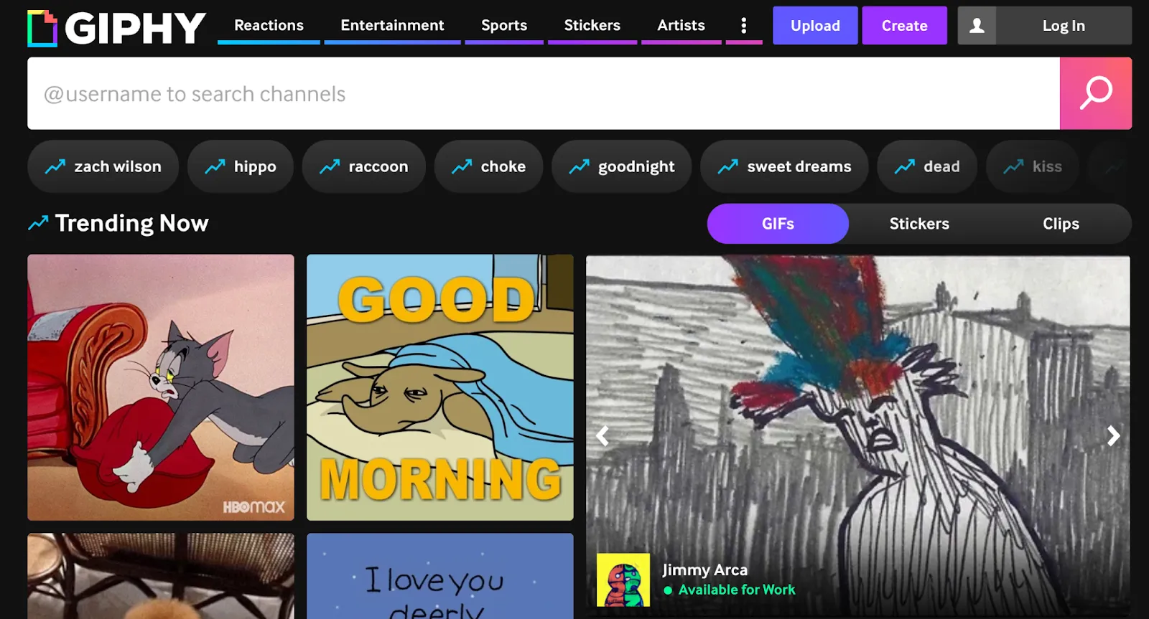
Task: Select the trending tag raccoon
Action: (x=364, y=166)
